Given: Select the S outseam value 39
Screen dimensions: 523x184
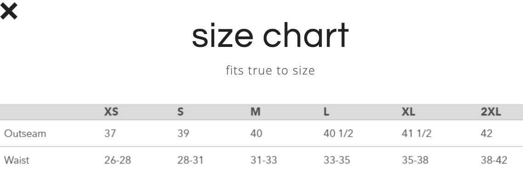Looking at the screenshot, I should click(184, 133).
